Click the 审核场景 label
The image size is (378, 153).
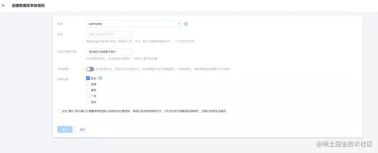pos(63,79)
